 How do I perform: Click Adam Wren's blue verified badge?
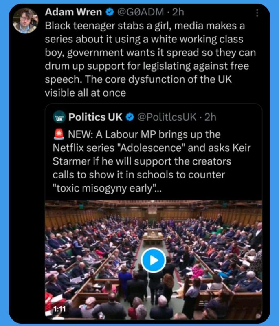[x=110, y=12]
